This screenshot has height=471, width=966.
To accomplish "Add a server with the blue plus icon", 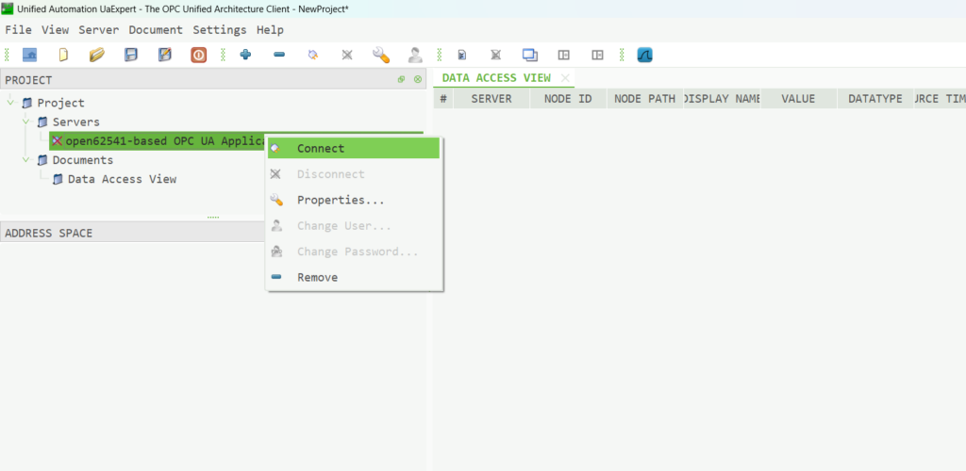I will point(245,55).
